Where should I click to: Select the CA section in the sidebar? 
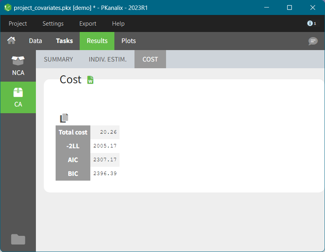[x=18, y=97]
